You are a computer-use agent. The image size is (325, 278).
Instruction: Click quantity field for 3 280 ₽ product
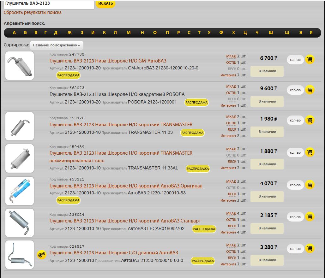(x=295, y=249)
